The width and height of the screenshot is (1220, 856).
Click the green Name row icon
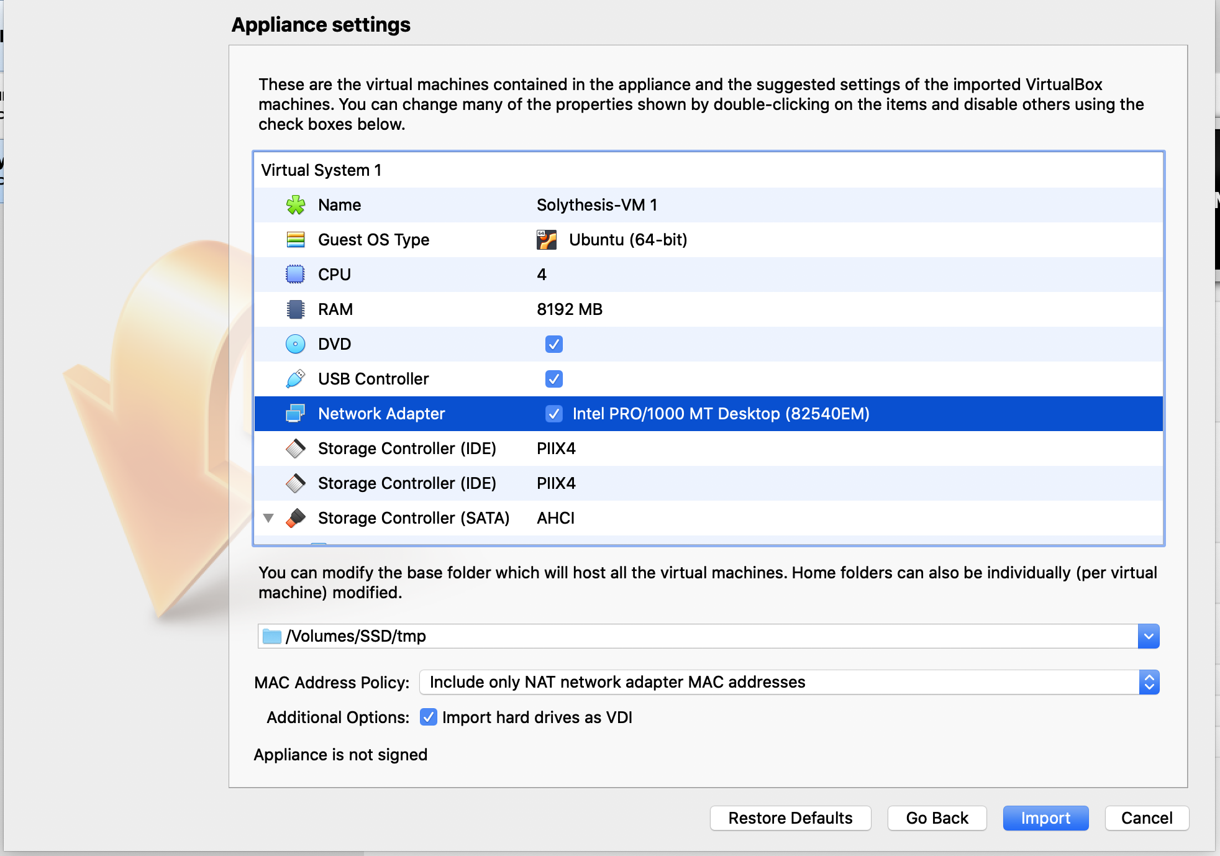(x=296, y=205)
